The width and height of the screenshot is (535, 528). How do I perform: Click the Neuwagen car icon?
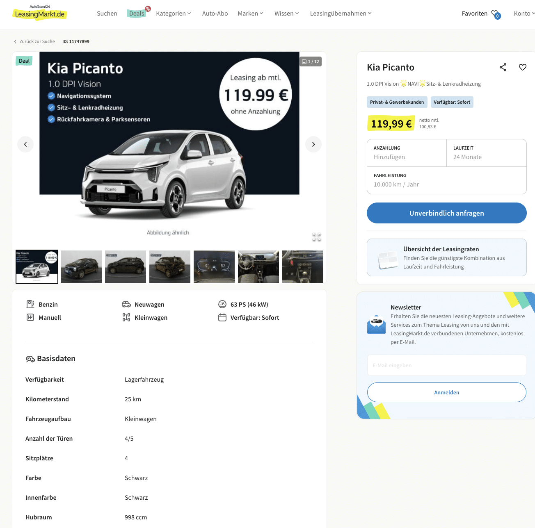(126, 304)
